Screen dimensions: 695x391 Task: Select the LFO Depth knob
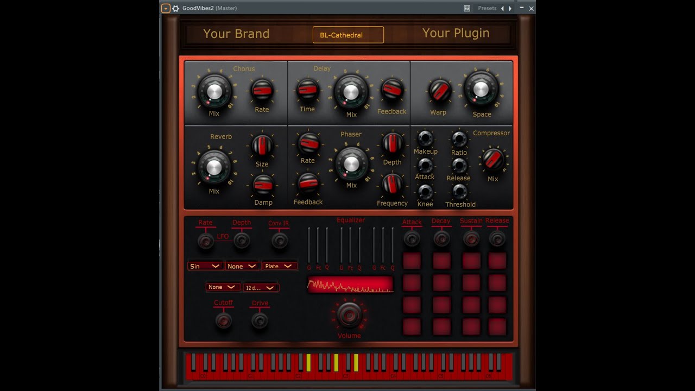tap(242, 240)
